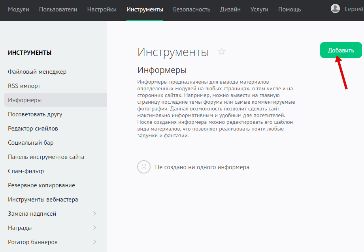Image resolution: width=364 pixels, height=252 pixels.
Task: Go to Спам-фильтр in sidebar
Action: (26, 171)
